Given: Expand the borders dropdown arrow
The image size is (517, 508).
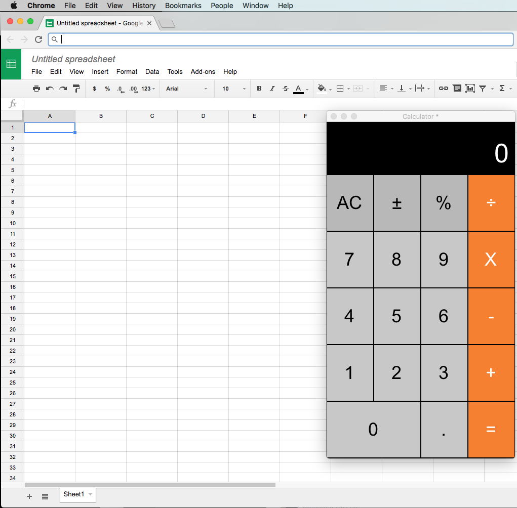Looking at the screenshot, I should coord(348,89).
